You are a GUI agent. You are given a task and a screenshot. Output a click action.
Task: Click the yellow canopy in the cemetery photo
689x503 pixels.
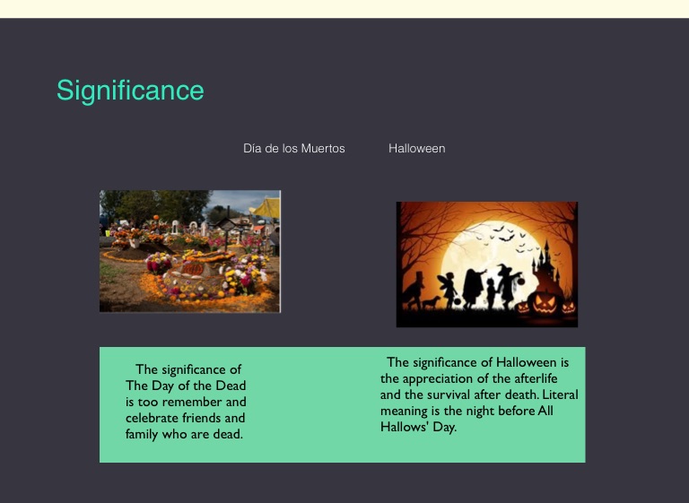[x=267, y=208]
